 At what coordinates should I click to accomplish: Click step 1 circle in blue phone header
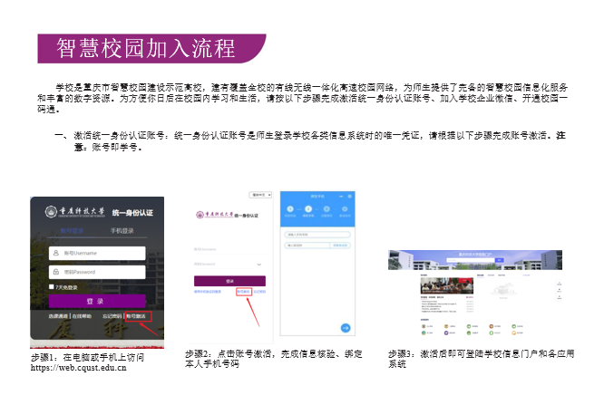(290, 209)
